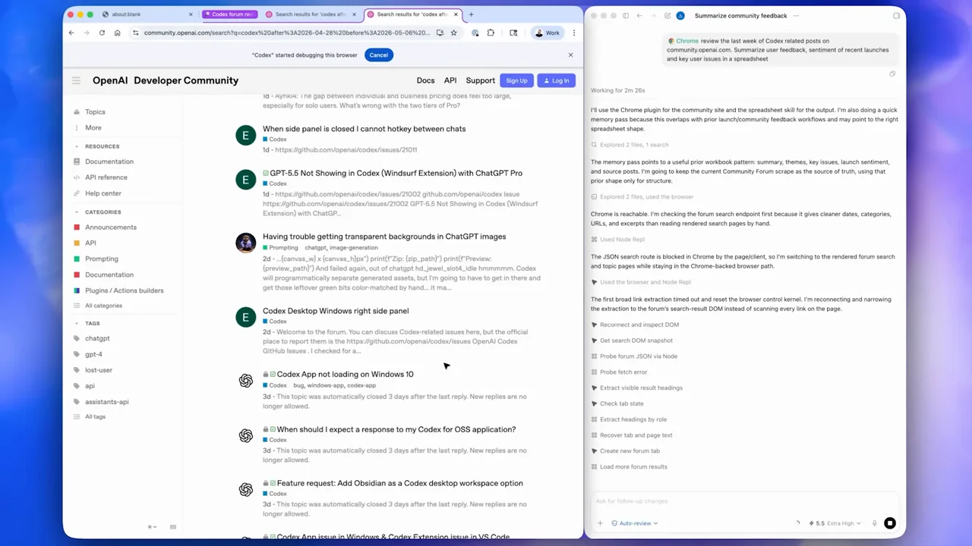Open the Docs link in forum header

click(425, 80)
